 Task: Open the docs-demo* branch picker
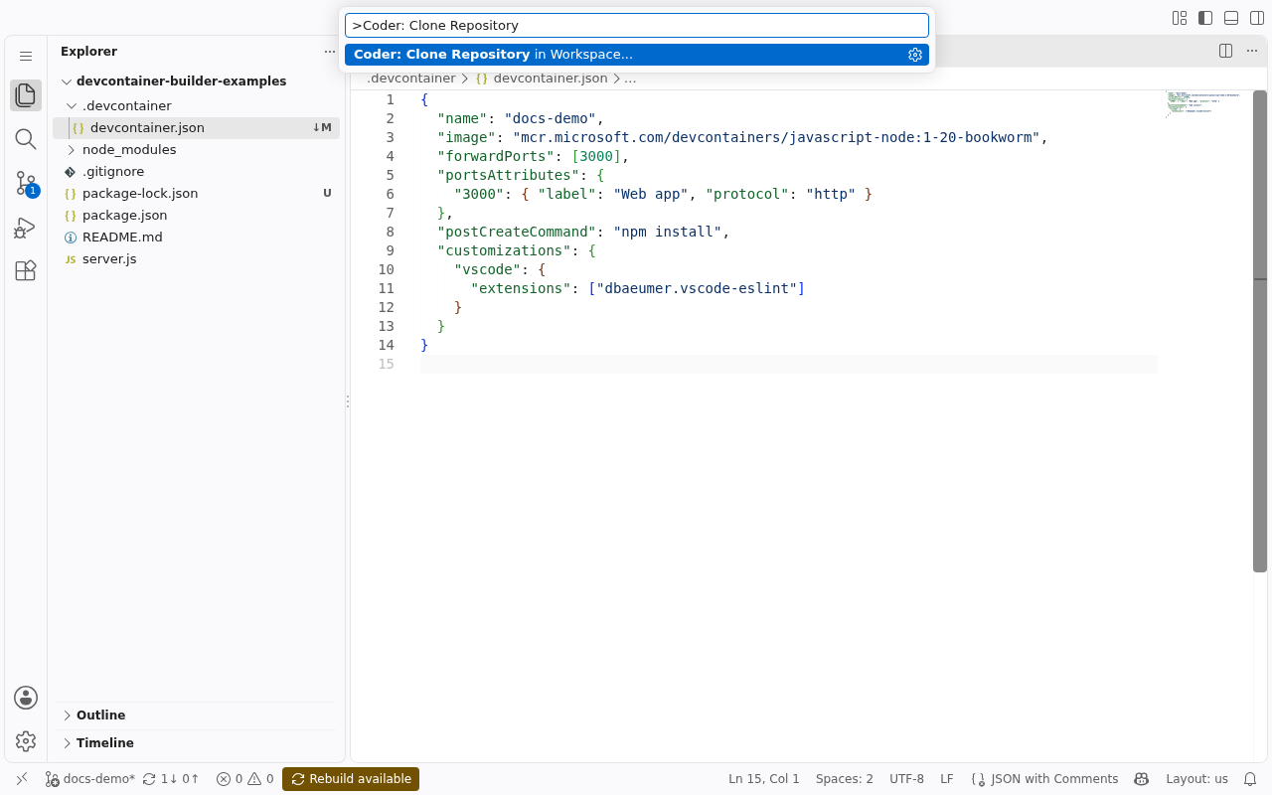click(x=89, y=779)
